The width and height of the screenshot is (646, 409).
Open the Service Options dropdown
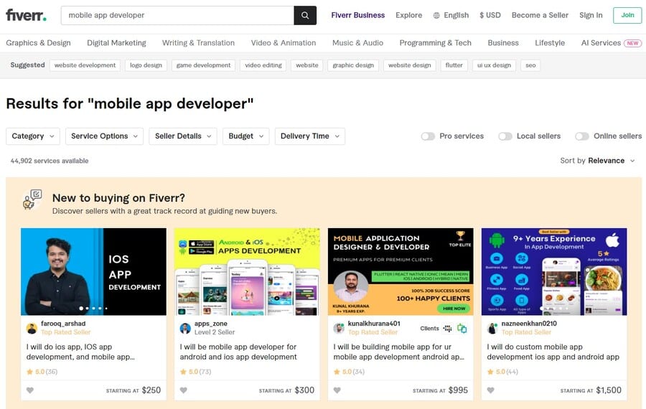[104, 136]
